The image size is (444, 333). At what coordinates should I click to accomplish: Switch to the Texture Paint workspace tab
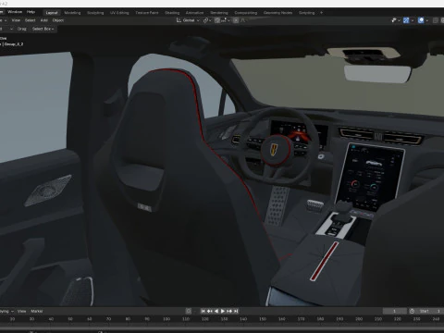coord(147,13)
